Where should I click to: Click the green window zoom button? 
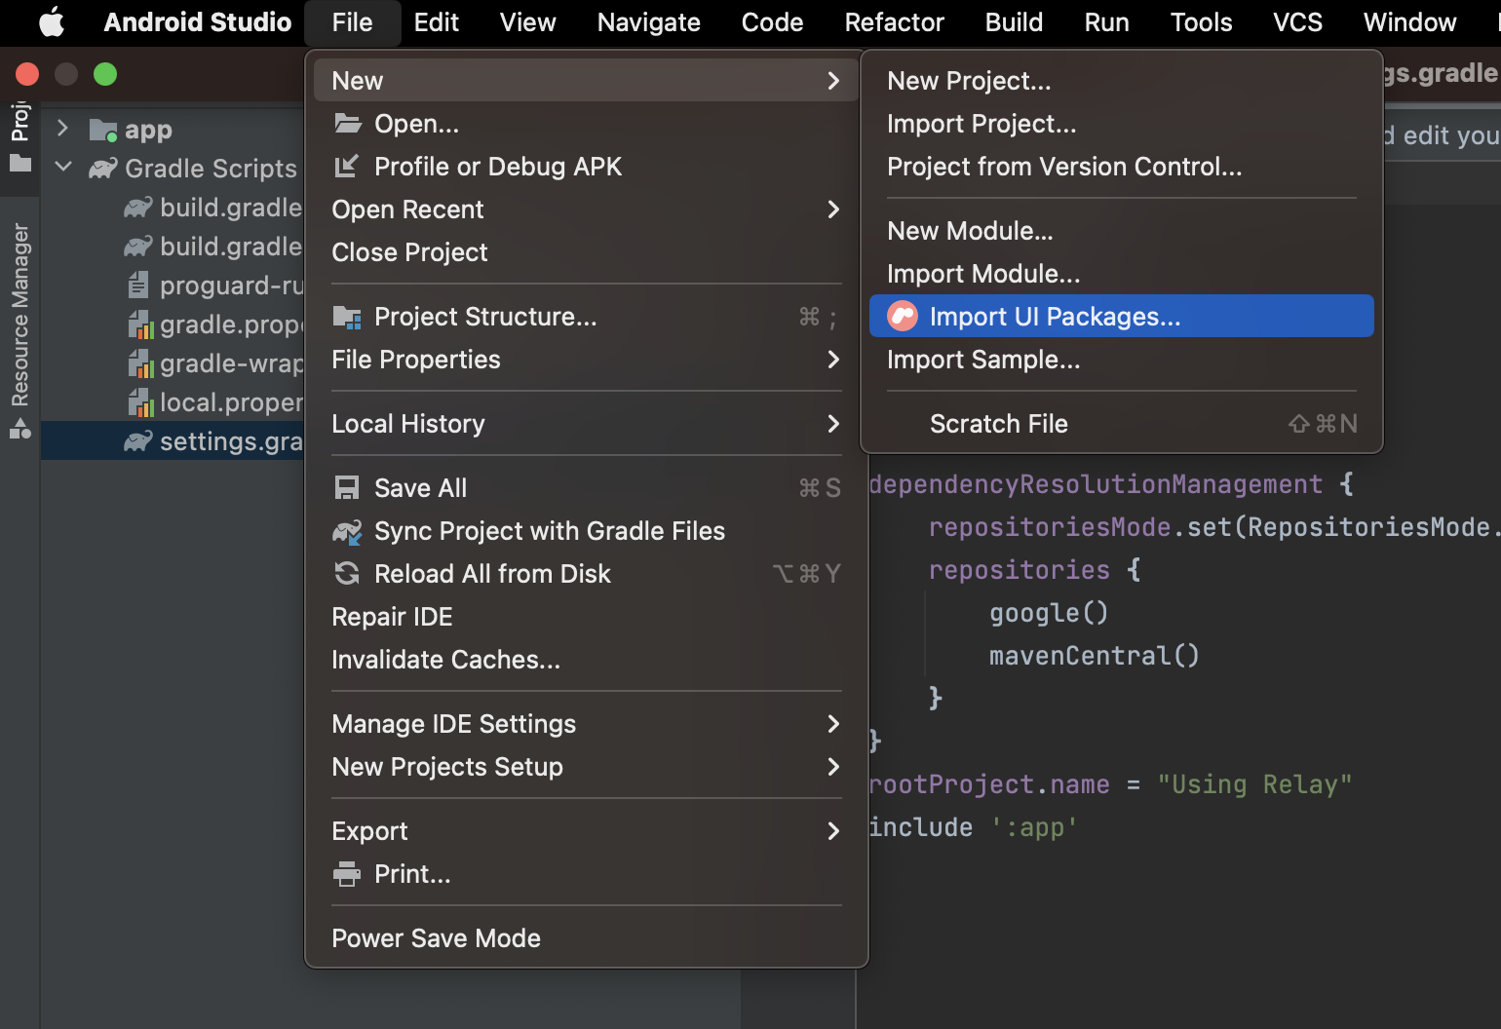(105, 74)
